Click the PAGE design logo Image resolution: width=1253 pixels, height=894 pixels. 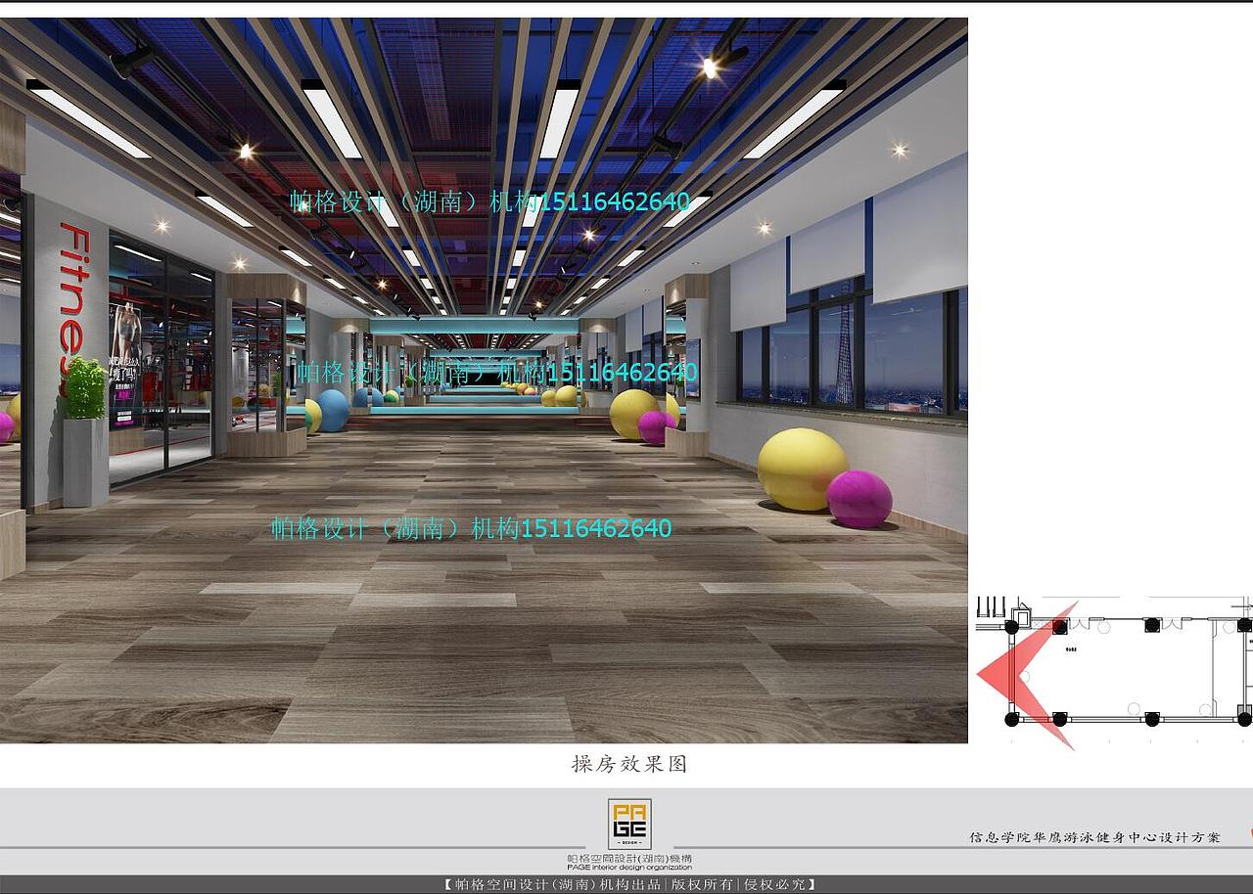point(629,824)
